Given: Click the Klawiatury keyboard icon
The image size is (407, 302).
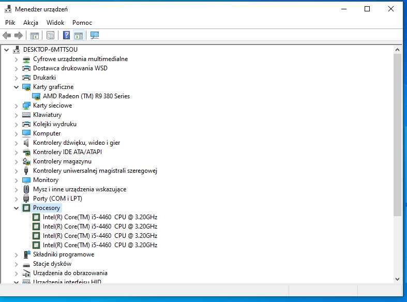Looking at the screenshot, I should point(26,115).
